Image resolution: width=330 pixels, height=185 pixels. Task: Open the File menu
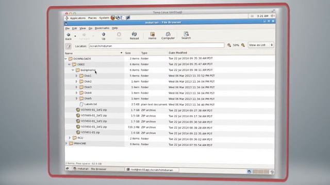tap(68, 28)
